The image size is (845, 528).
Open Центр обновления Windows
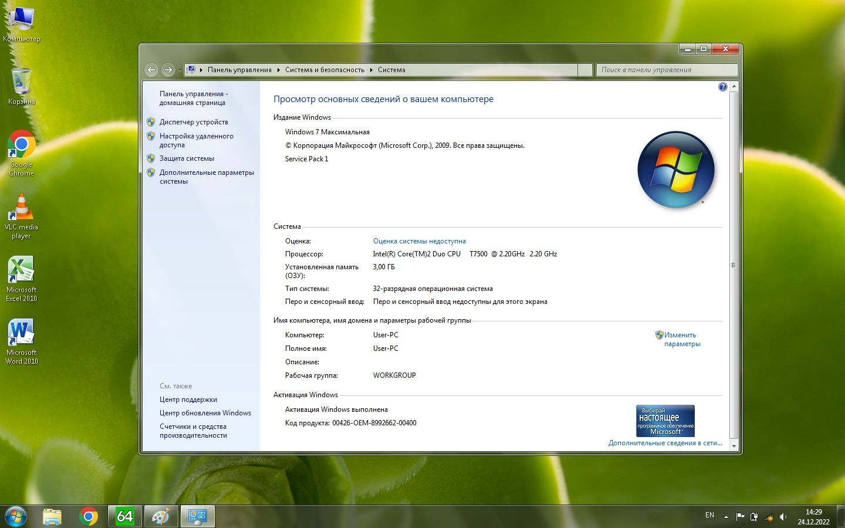(x=205, y=413)
